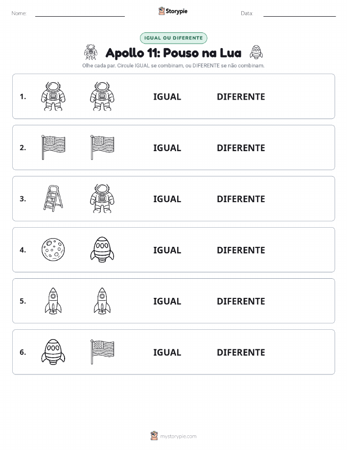Choose DIFERENTE for question 6
The height and width of the screenshot is (450, 347).
241,352
